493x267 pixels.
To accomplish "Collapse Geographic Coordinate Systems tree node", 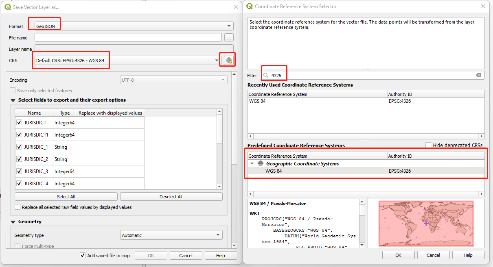I will tap(252, 163).
